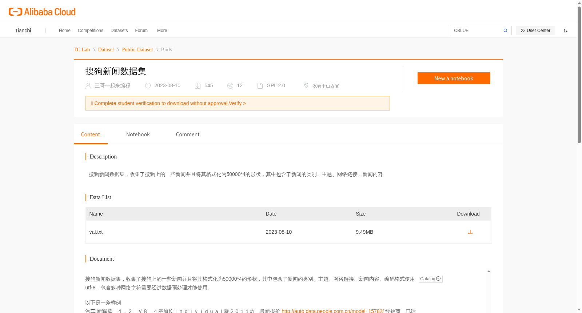Open User Center
This screenshot has height=313, width=582.
click(535, 31)
